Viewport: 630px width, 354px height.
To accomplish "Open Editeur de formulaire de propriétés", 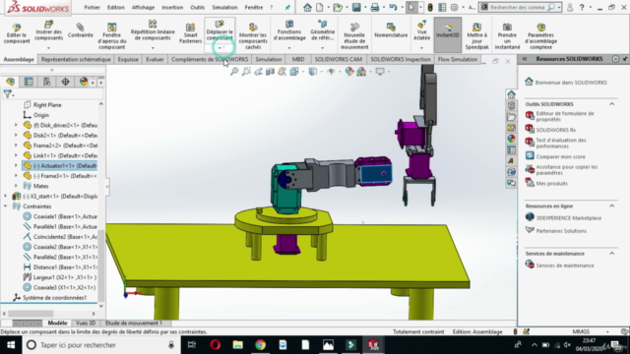I will click(564, 116).
